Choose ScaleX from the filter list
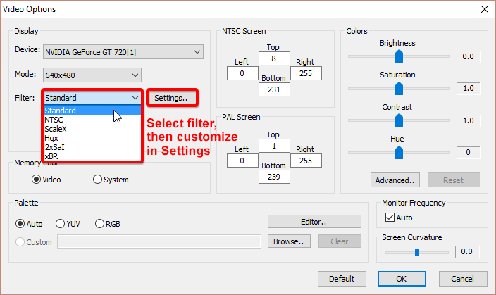496x295 pixels. pyautogui.click(x=56, y=129)
